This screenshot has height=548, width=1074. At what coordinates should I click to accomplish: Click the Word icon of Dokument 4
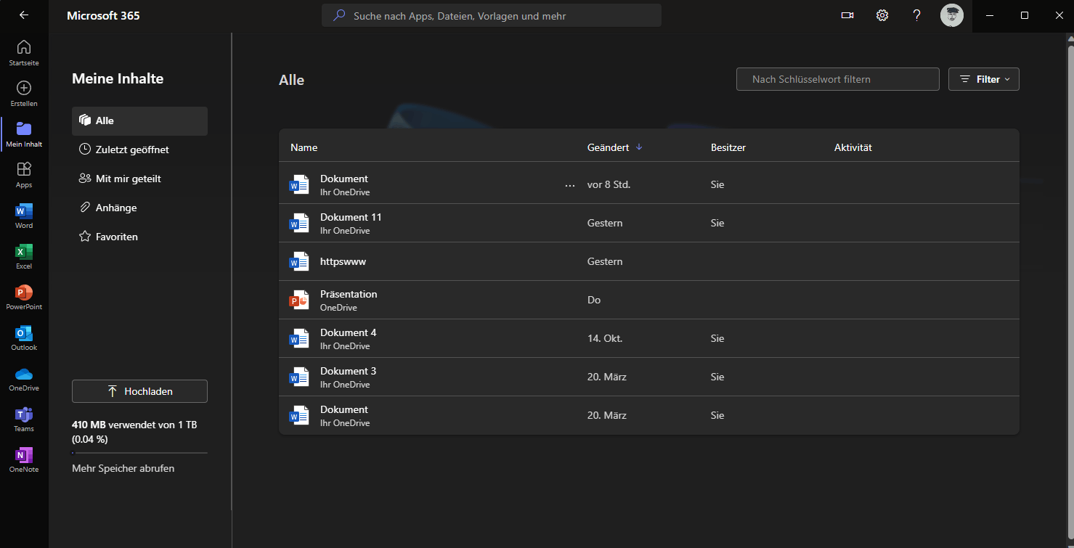[299, 339]
